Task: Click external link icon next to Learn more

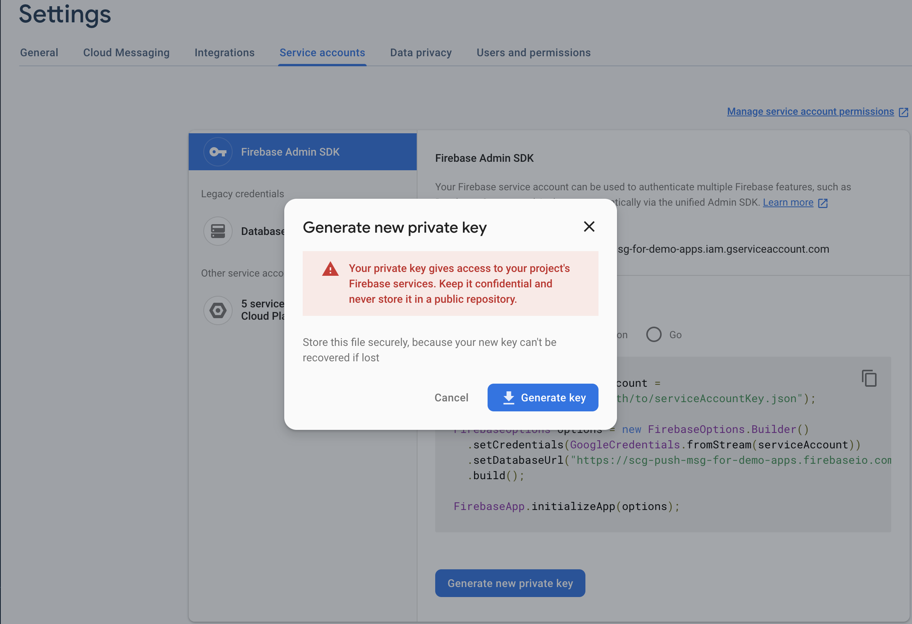Action: click(823, 203)
